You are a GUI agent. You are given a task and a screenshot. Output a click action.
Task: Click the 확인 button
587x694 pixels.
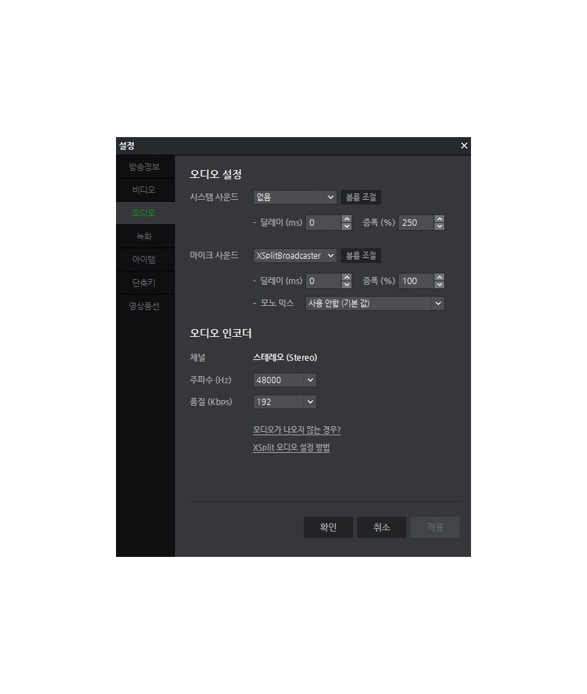[328, 527]
